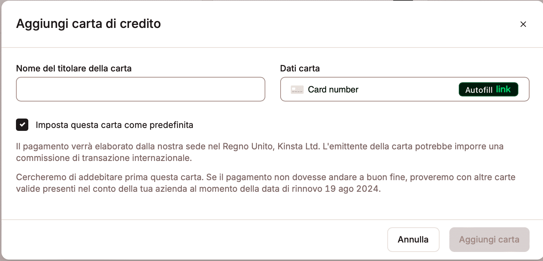This screenshot has height=261, width=543.
Task: Click 'Imposta questa carta come predefinita' label text
Action: pyautogui.click(x=114, y=125)
